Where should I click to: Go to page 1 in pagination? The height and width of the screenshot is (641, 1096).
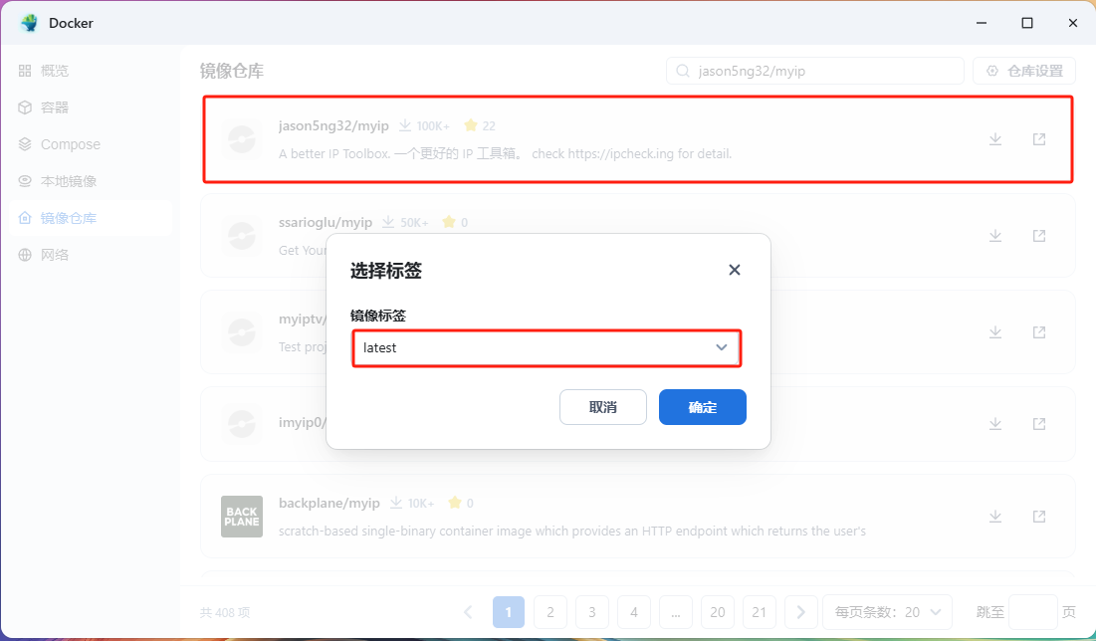(508, 612)
